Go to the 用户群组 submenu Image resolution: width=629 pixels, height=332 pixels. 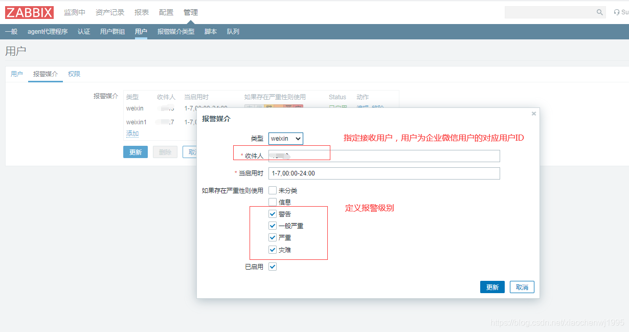pos(113,32)
